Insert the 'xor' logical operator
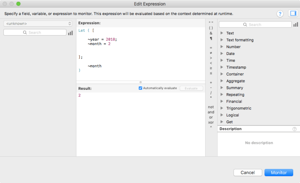The width and height of the screenshot is (300, 183). pyautogui.click(x=211, y=122)
